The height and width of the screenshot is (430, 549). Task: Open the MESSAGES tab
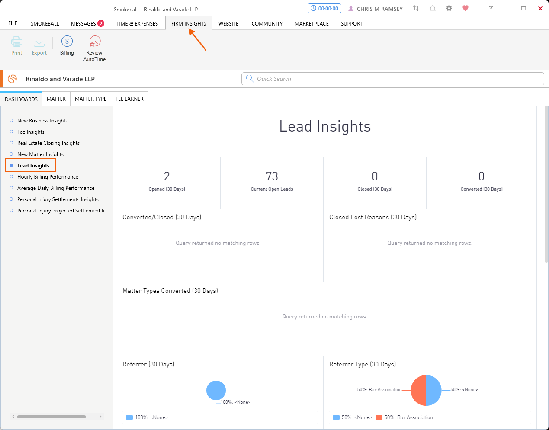[x=83, y=23]
